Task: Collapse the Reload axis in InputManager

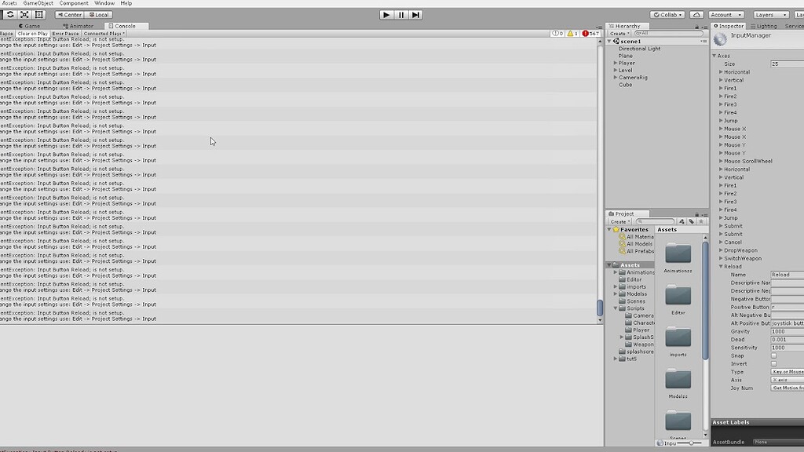Action: coord(720,267)
